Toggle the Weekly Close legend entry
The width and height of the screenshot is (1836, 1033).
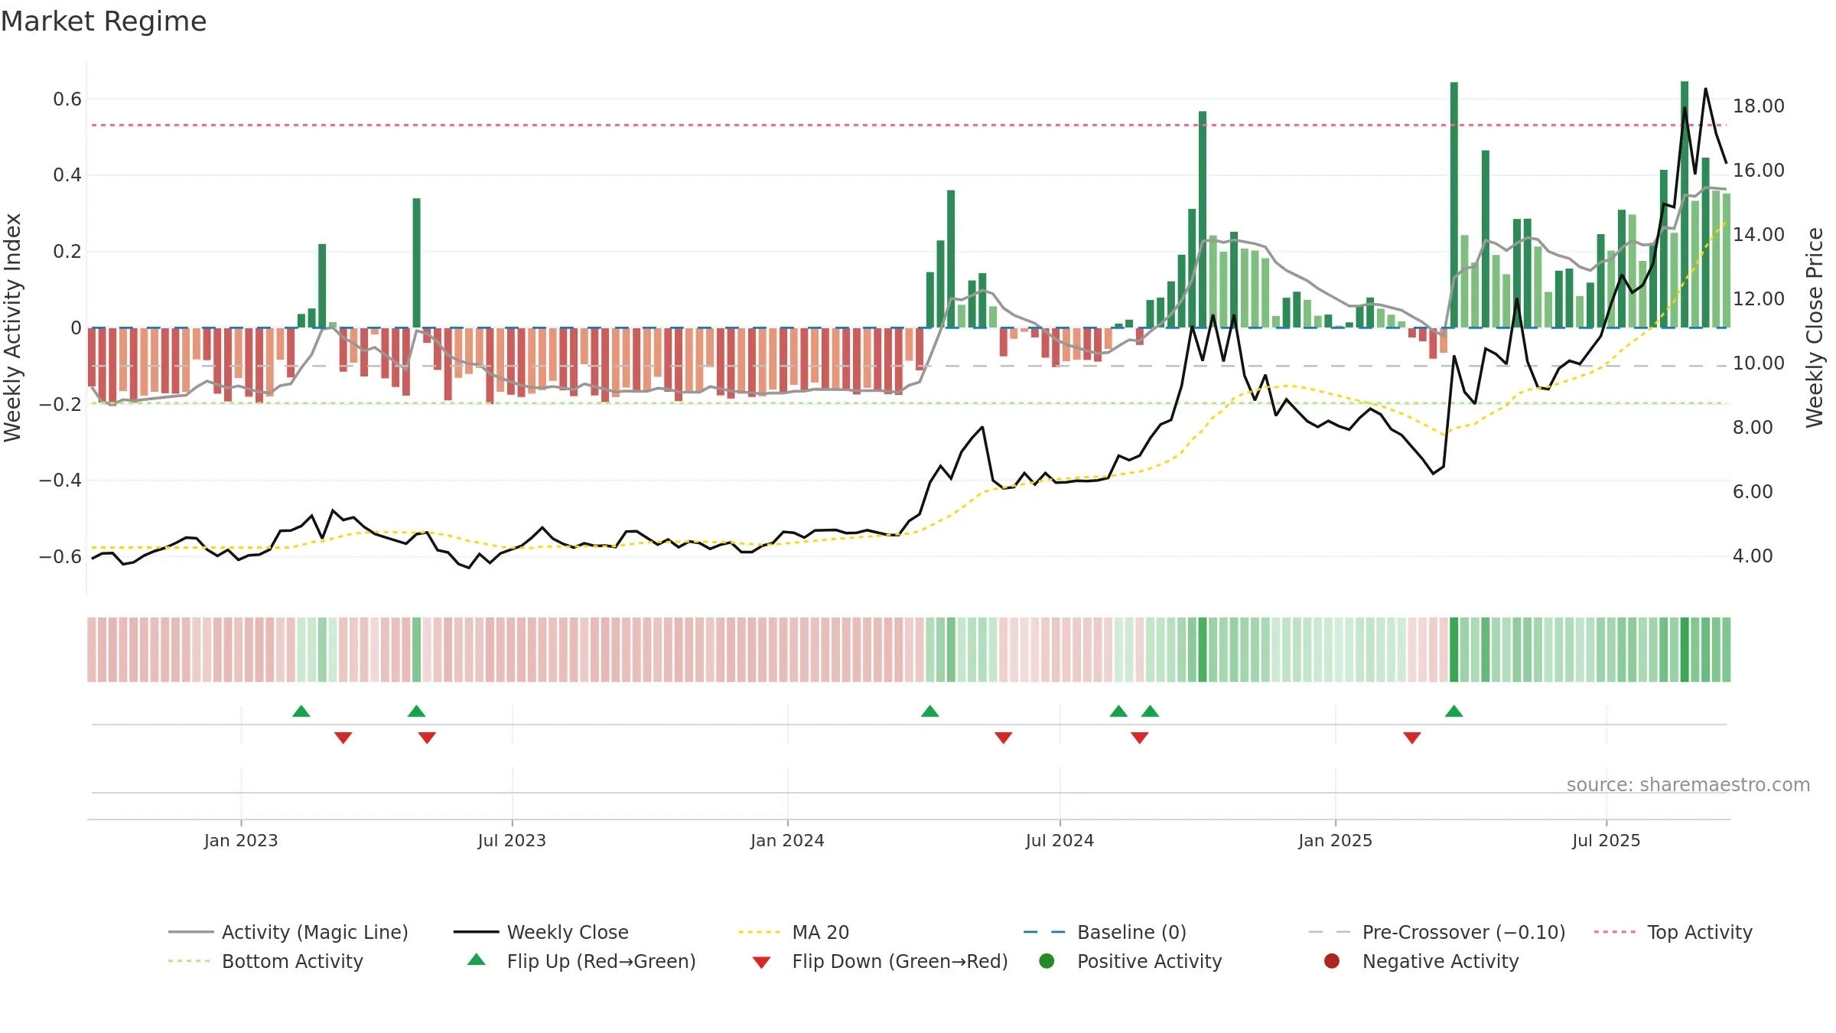pos(541,932)
